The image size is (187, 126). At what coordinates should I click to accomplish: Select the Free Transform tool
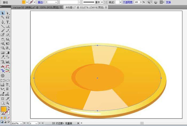[8, 44]
